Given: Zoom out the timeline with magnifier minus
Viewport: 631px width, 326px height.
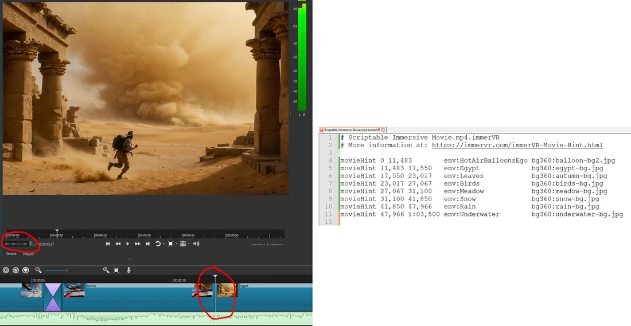Looking at the screenshot, I should (x=38, y=270).
